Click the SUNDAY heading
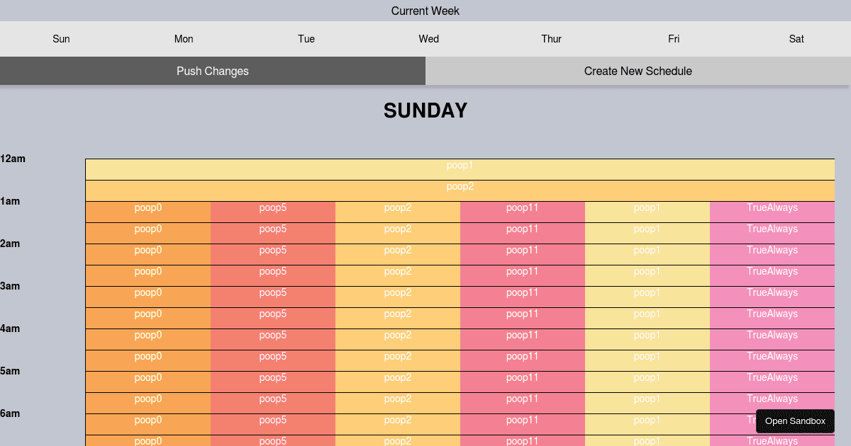851x446 pixels. tap(425, 110)
